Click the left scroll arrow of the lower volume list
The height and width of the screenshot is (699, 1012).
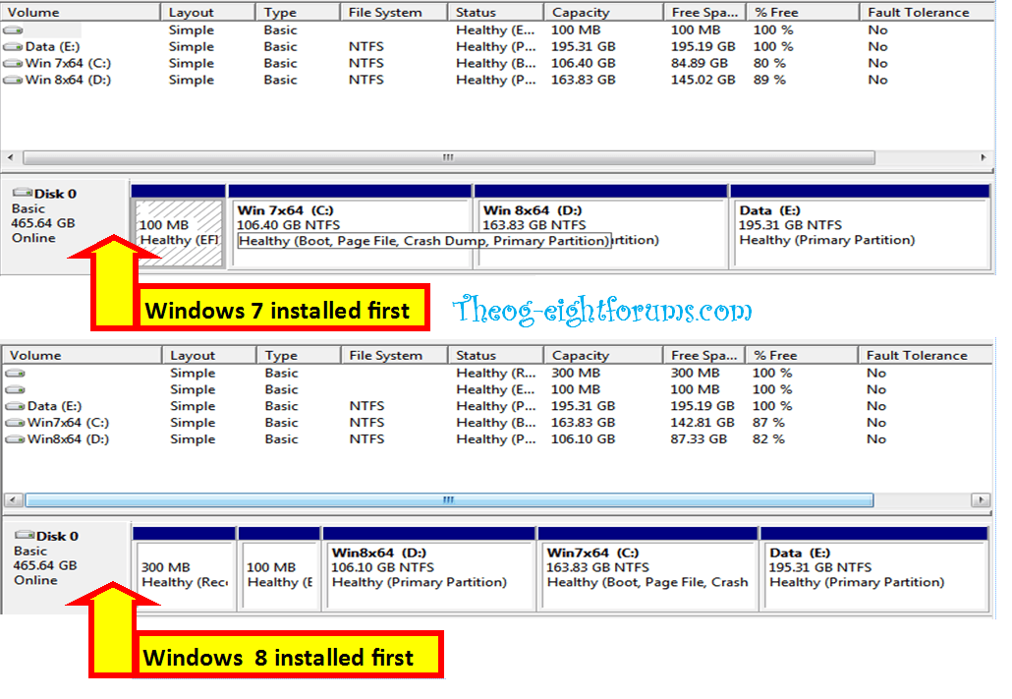point(14,500)
